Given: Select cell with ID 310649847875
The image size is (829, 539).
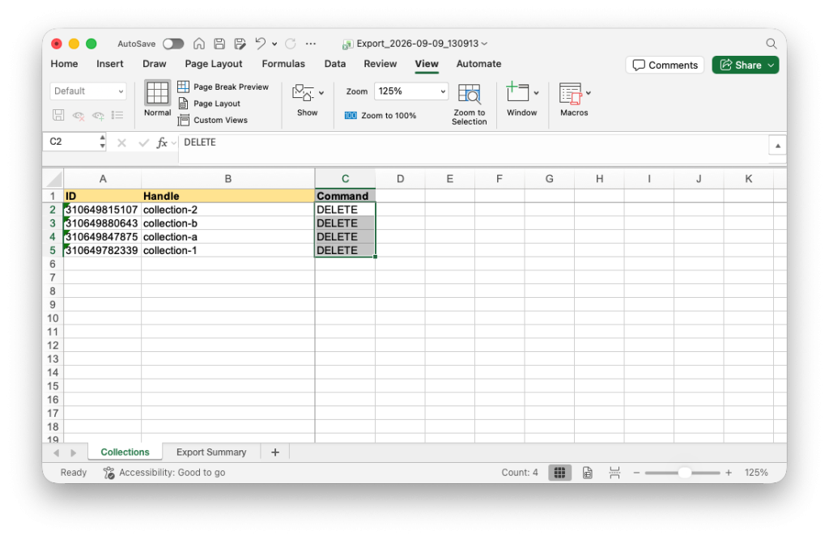Looking at the screenshot, I should coord(102,237).
